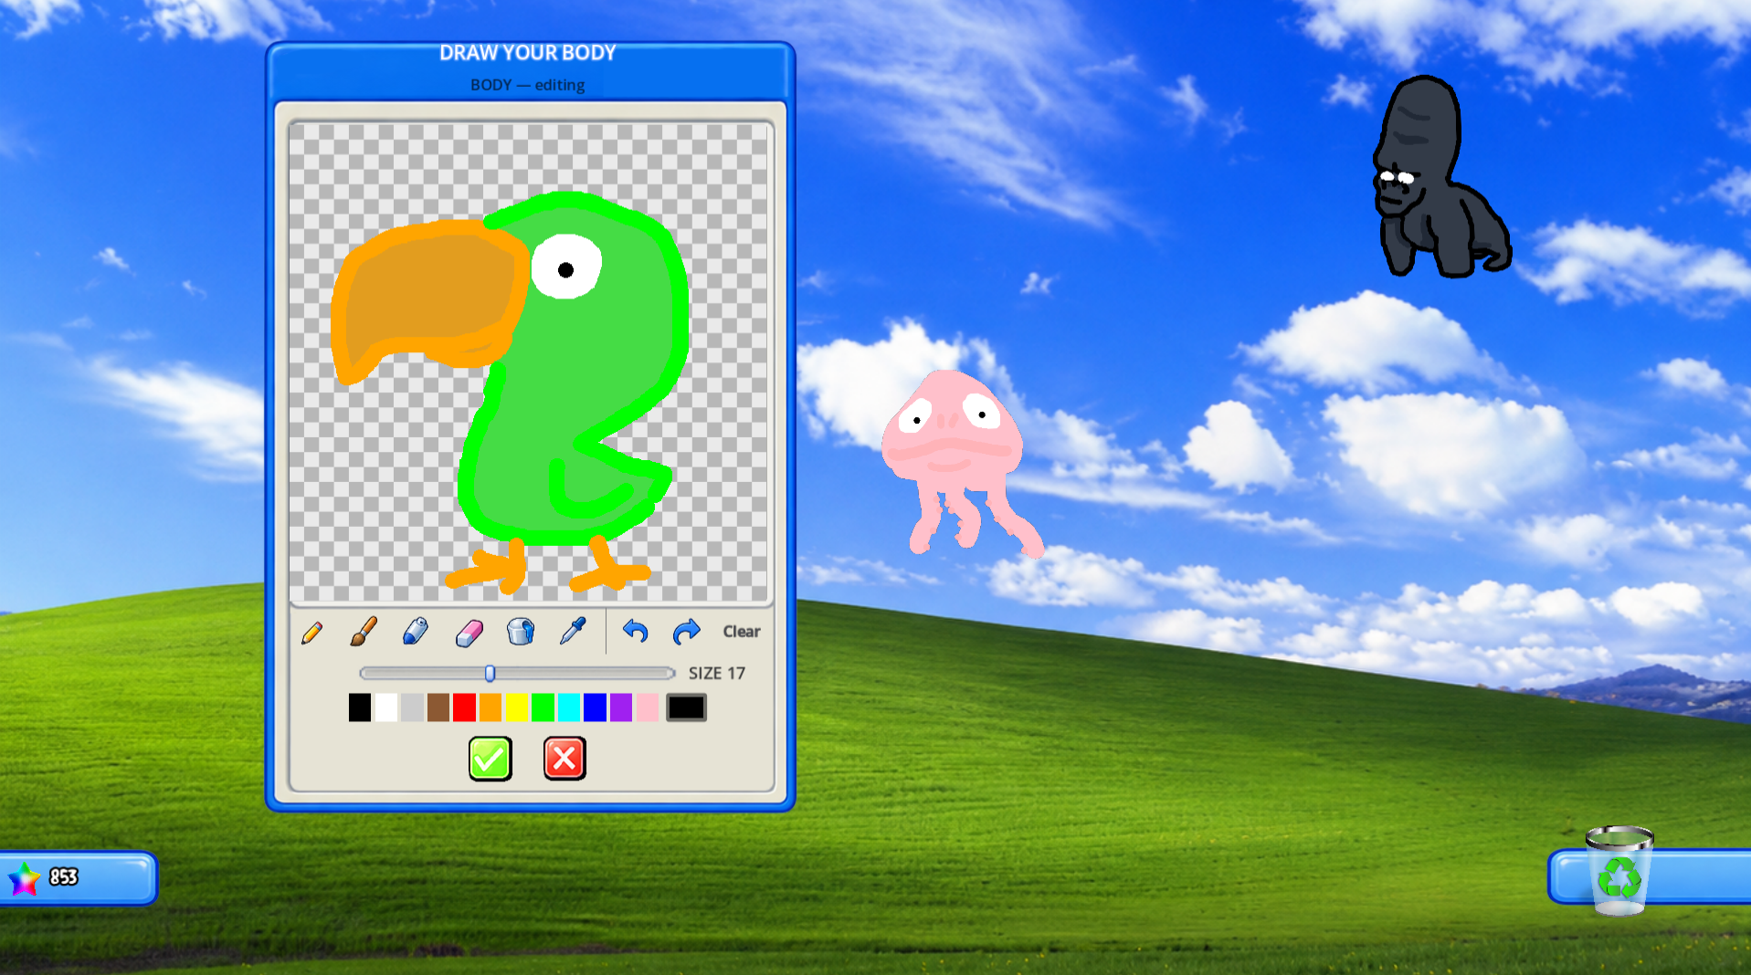The height and width of the screenshot is (975, 1751).
Task: Select the eyedropper color picker tool
Action: 573,631
